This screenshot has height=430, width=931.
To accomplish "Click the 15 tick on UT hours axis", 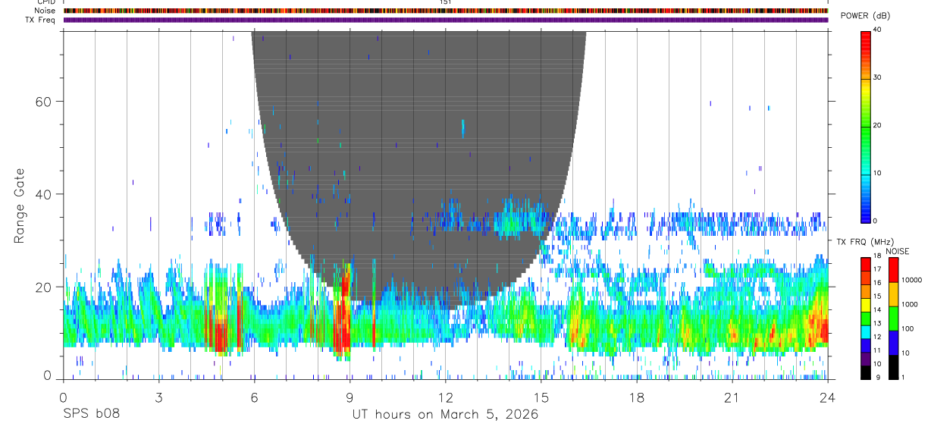I will point(541,397).
